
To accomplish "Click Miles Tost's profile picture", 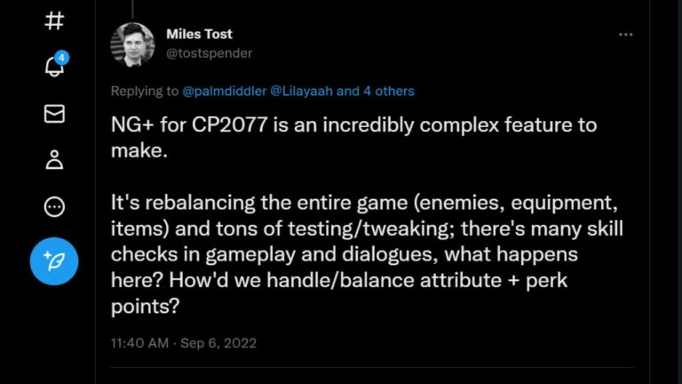I will click(132, 44).
